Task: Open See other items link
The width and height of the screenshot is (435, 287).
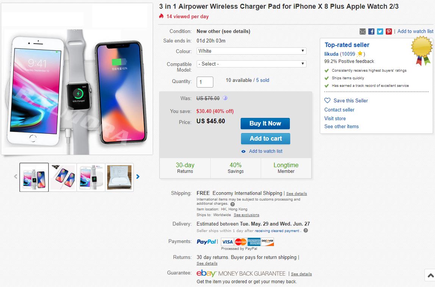Action: pyautogui.click(x=341, y=127)
